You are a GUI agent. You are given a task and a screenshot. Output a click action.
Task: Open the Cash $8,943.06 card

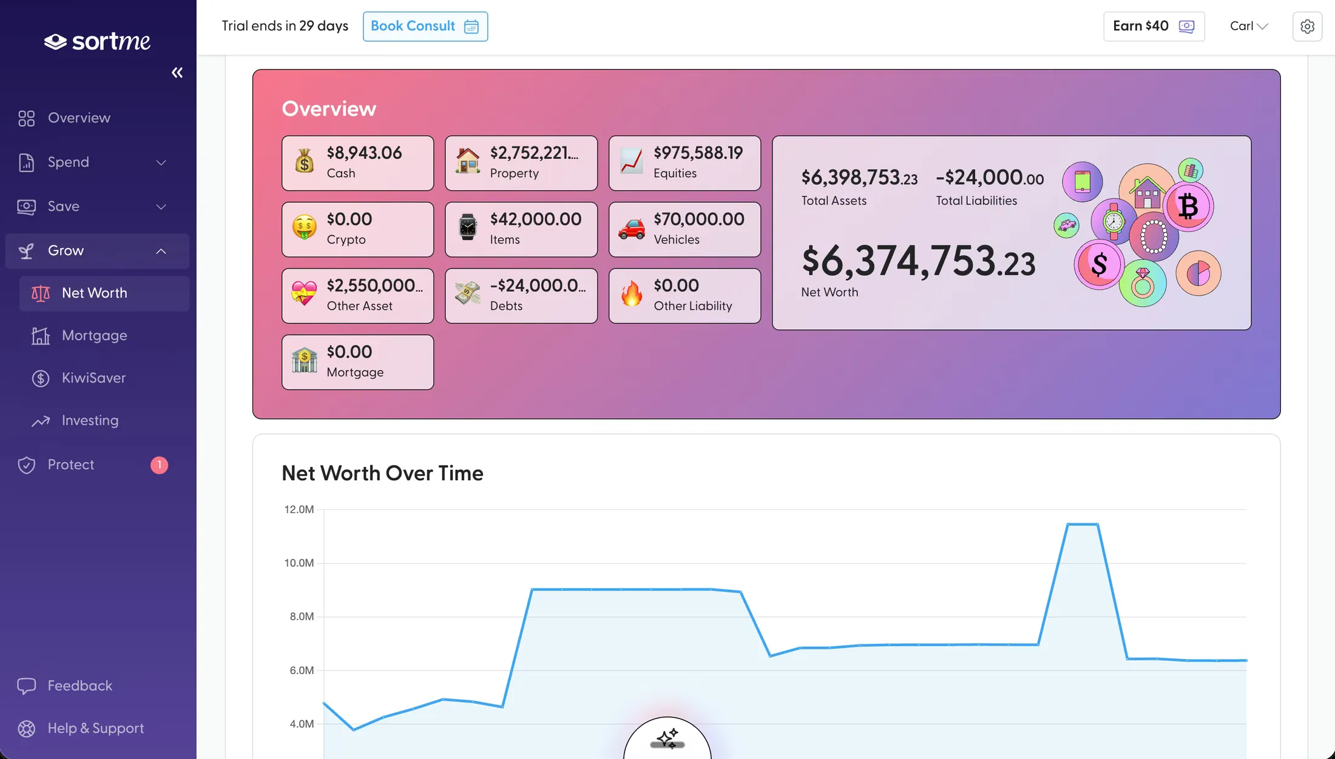[357, 163]
